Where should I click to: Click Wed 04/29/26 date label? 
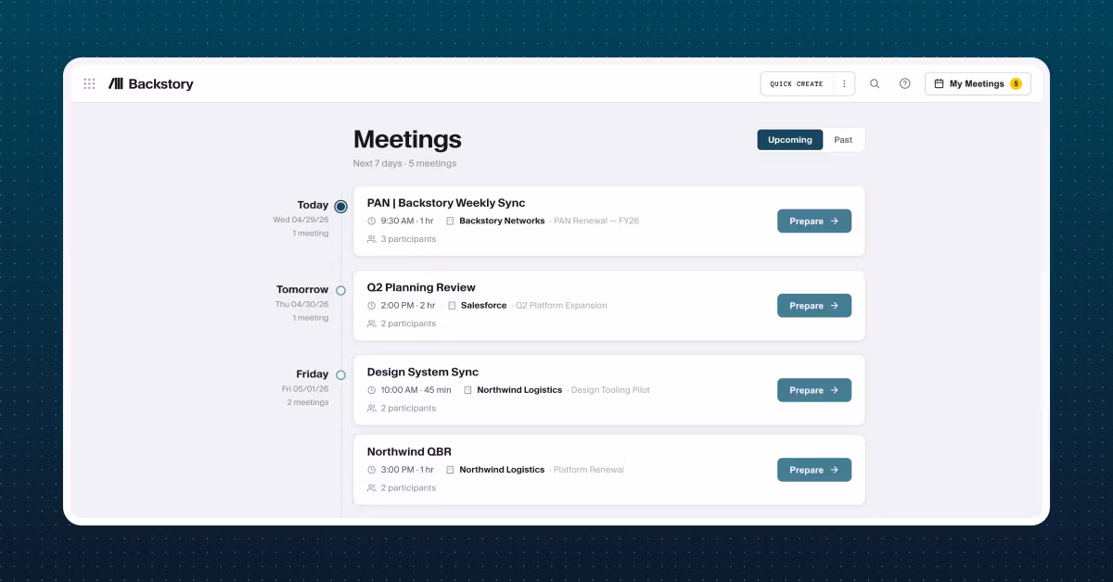tap(301, 221)
